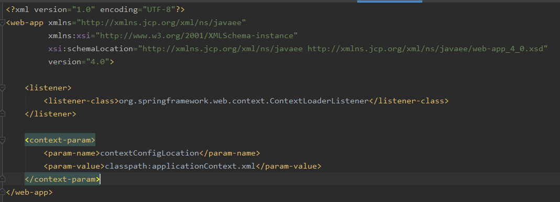Click the opening listener-class tag

(x=81, y=101)
